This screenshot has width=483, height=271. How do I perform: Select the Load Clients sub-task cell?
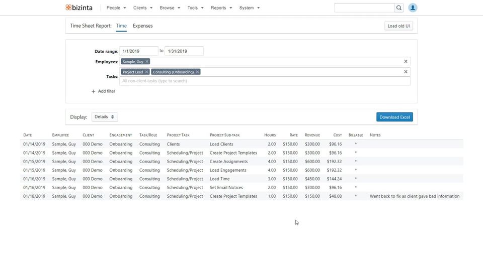(221, 144)
